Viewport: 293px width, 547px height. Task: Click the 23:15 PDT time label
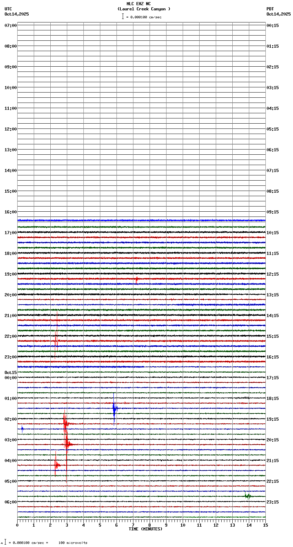point(273,502)
